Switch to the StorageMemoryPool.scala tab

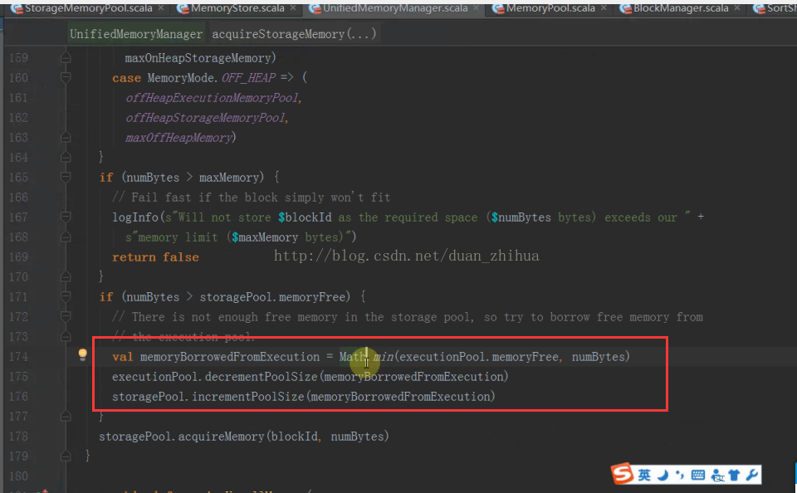pos(89,8)
